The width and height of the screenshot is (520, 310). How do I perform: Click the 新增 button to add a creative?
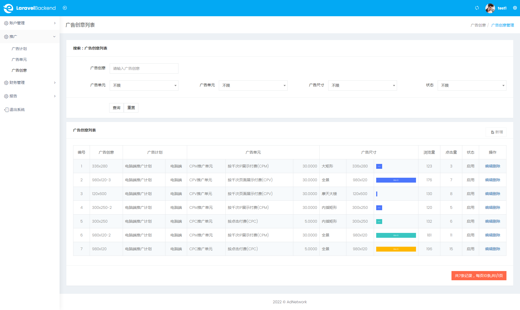click(496, 132)
